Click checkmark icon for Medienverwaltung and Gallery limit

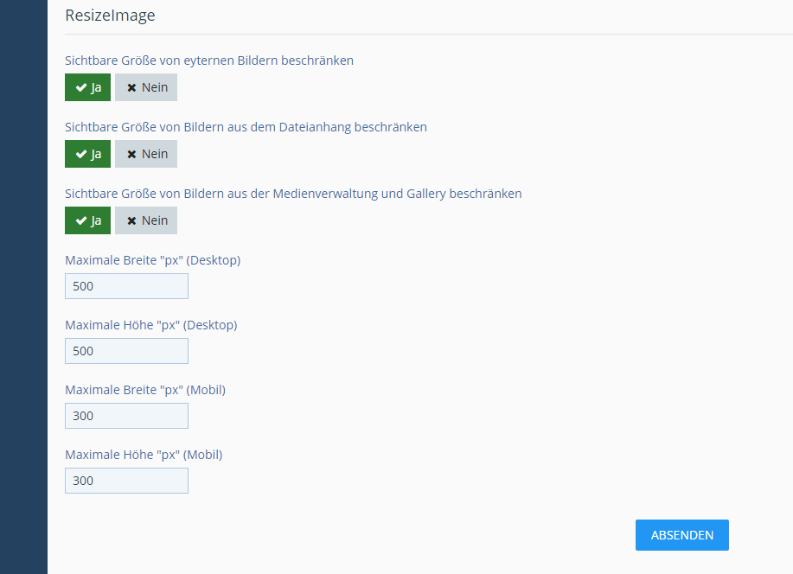point(80,220)
